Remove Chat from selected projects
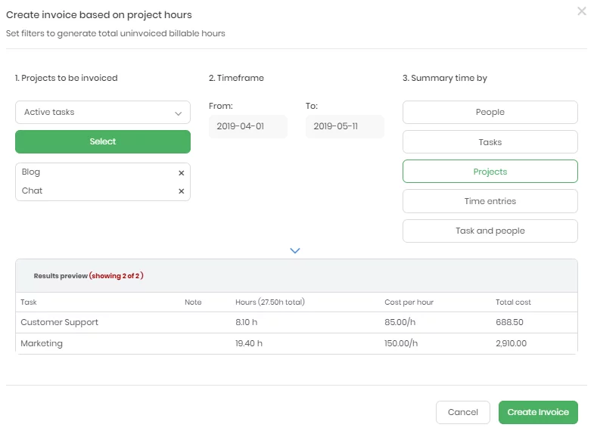Viewport: 594px width, 437px height. click(x=182, y=191)
